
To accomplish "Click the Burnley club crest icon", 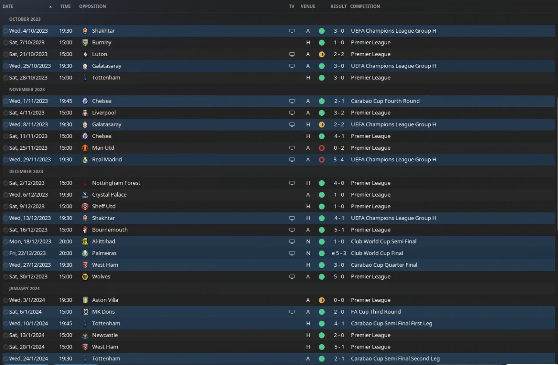I will (85, 43).
